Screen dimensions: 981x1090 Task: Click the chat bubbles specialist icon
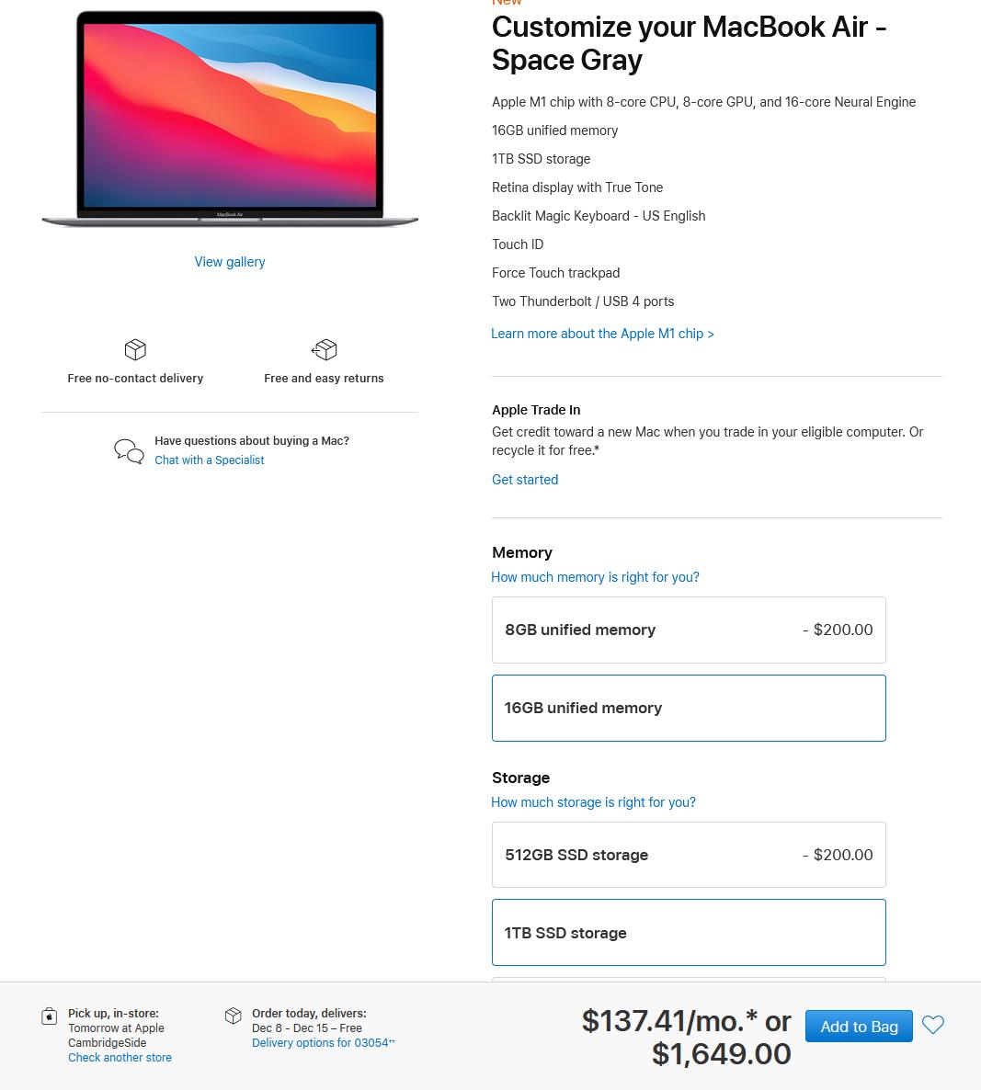tap(129, 450)
